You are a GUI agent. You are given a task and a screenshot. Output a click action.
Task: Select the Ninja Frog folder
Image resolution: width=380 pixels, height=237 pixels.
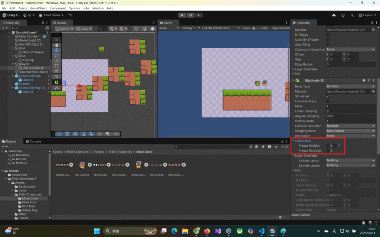click(29, 203)
